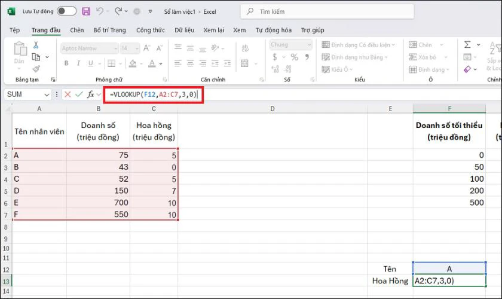This screenshot has height=299, width=502.
Task: Click the Increase Indent icon
Action: (227, 63)
